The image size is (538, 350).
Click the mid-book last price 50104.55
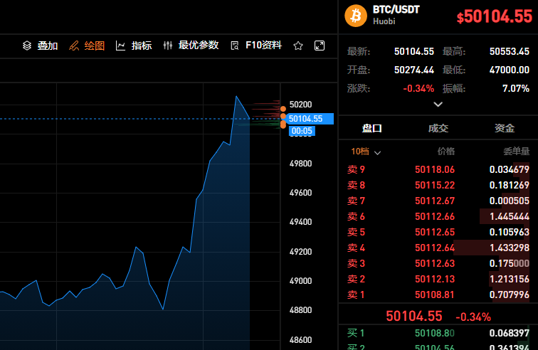click(x=414, y=317)
